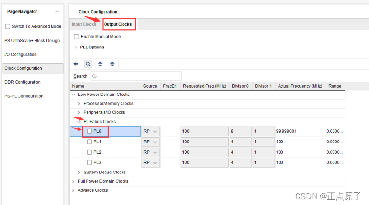Click Actual Frequency (MHz) column header
369x205 pixels.
pos(300,86)
